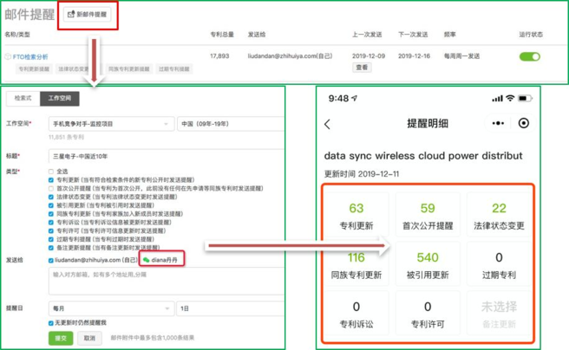The image size is (569, 350).
Task: Enable the 首次公开提醒 checkbox
Action: coord(51,187)
